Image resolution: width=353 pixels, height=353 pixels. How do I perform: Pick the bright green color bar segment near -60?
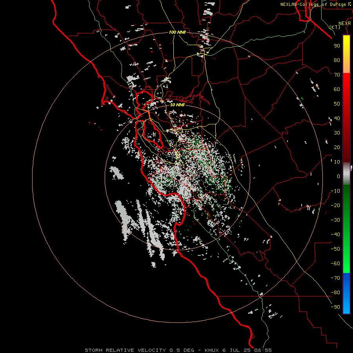346,264
